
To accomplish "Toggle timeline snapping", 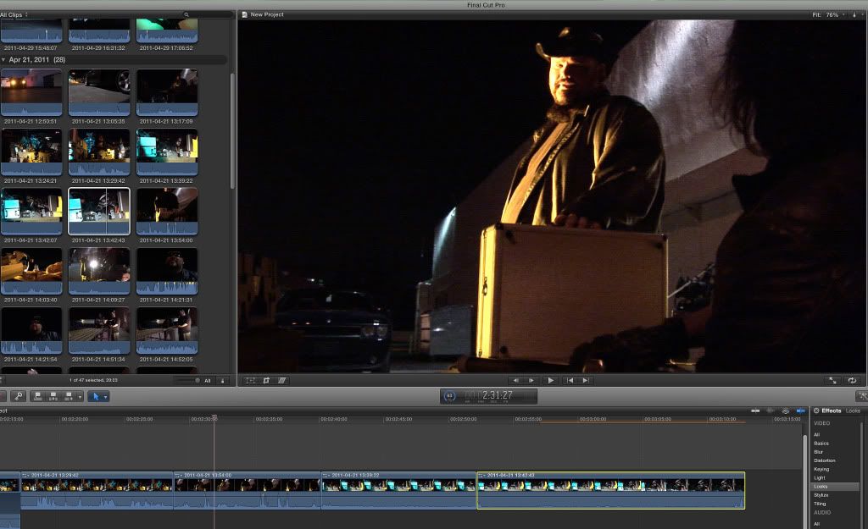I will pos(800,411).
